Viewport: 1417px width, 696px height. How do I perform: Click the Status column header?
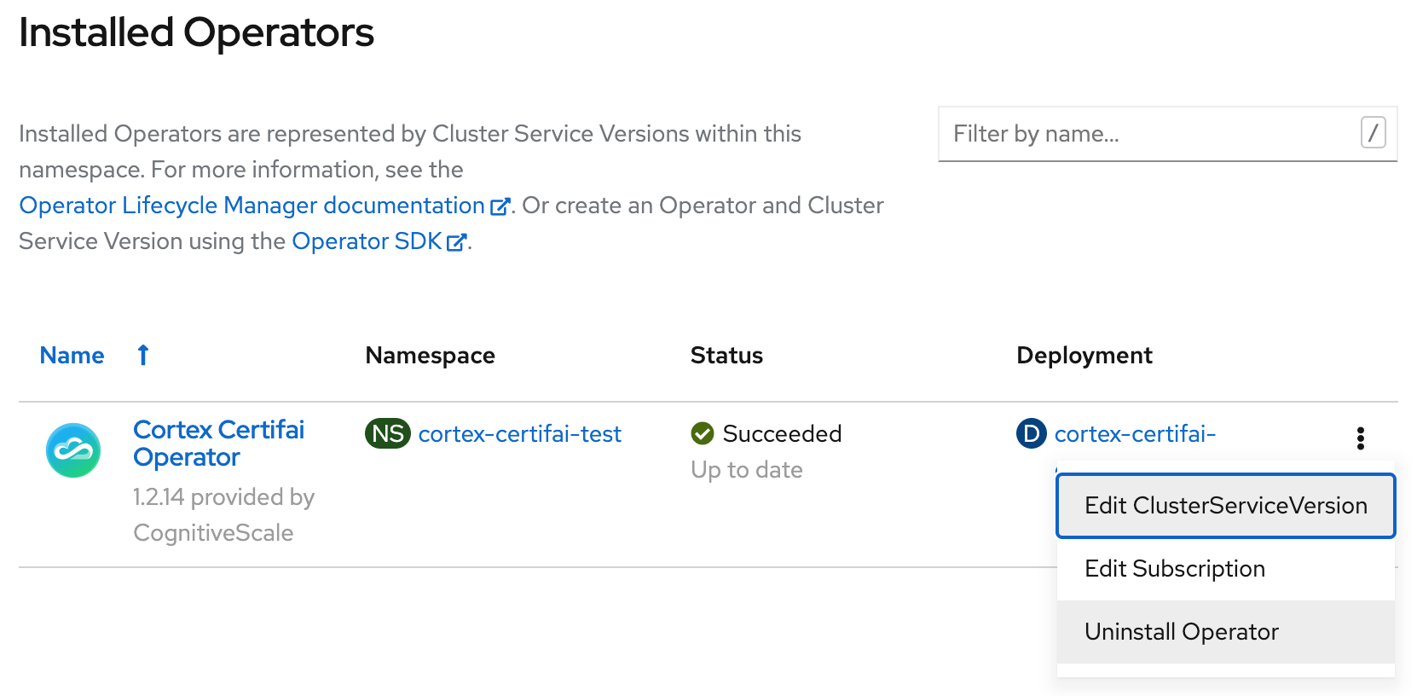coord(727,356)
